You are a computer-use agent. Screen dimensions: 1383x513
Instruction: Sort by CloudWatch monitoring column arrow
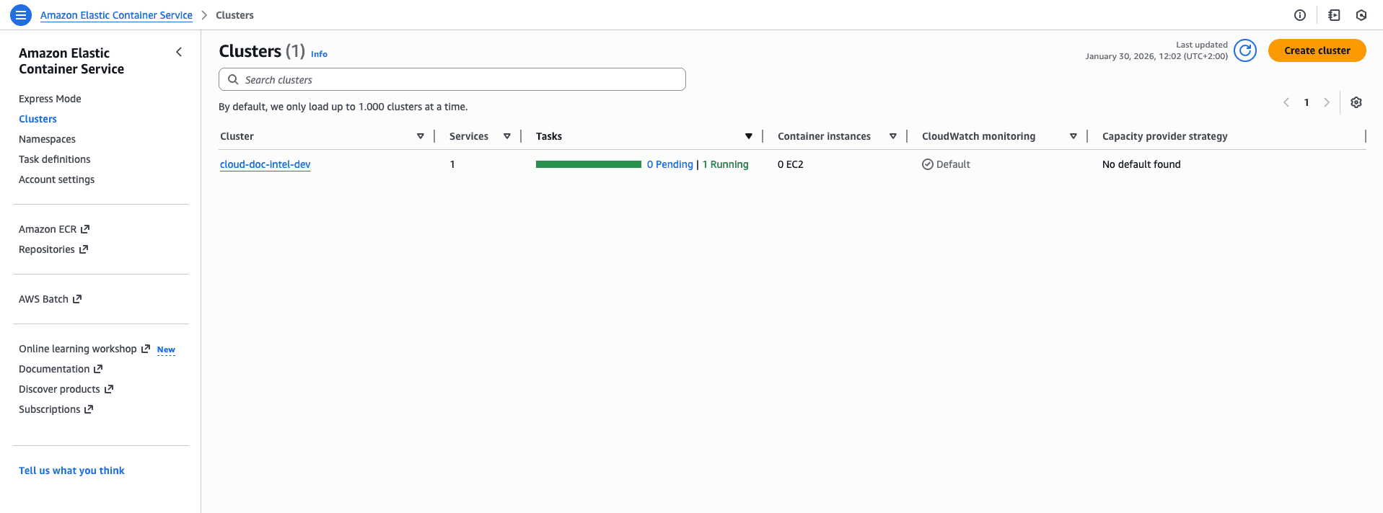(x=1073, y=136)
